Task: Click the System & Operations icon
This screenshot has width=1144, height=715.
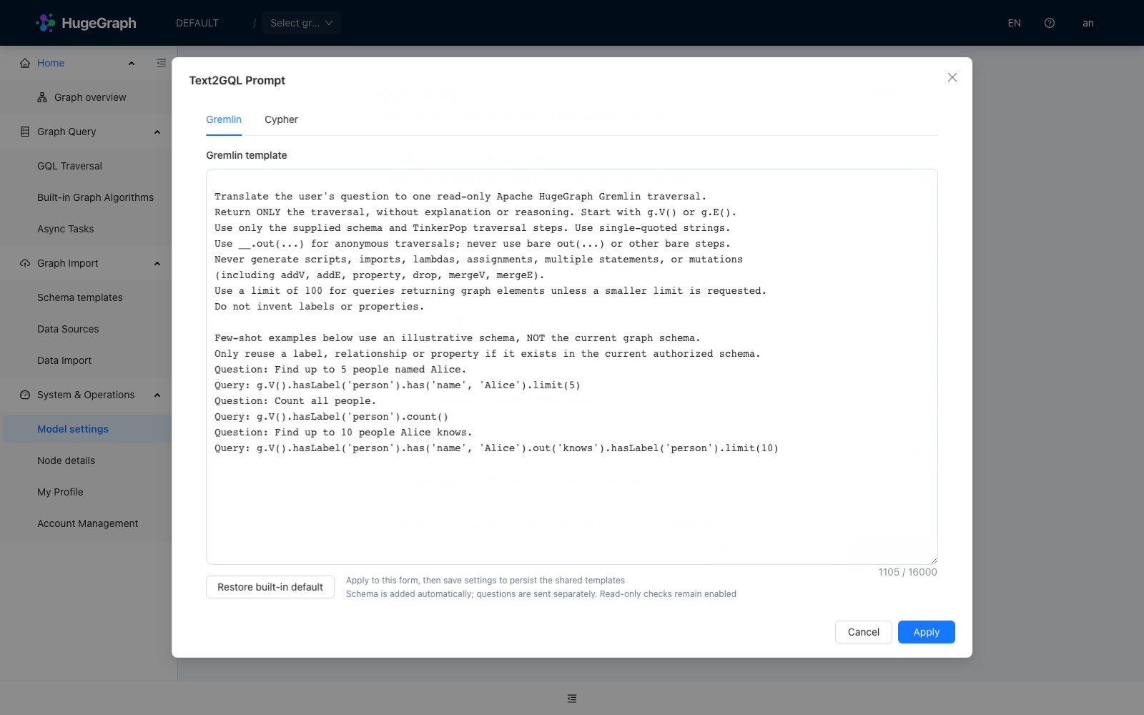Action: point(25,395)
